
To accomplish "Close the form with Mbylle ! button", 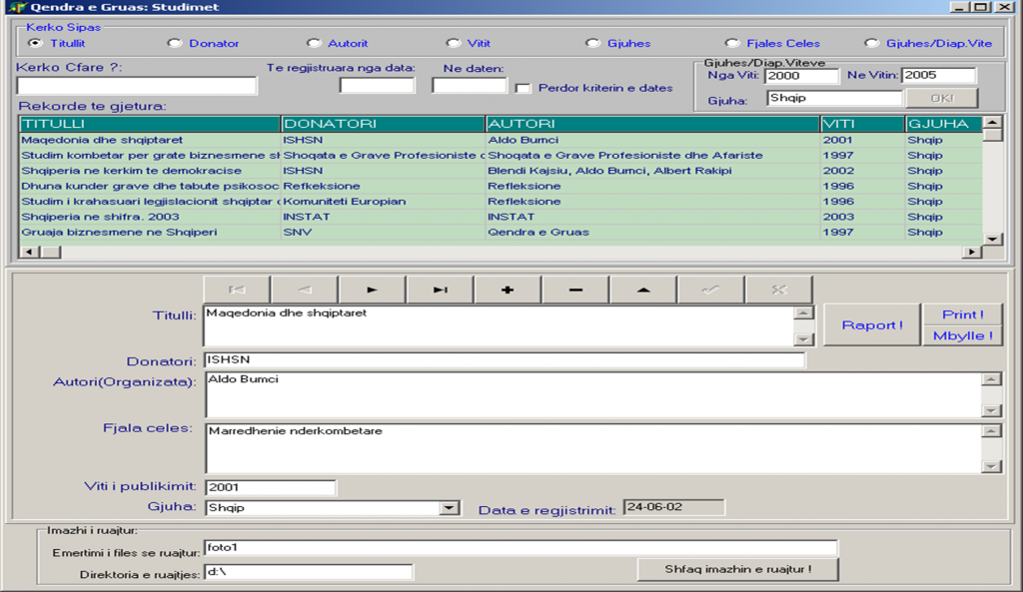I will (963, 335).
